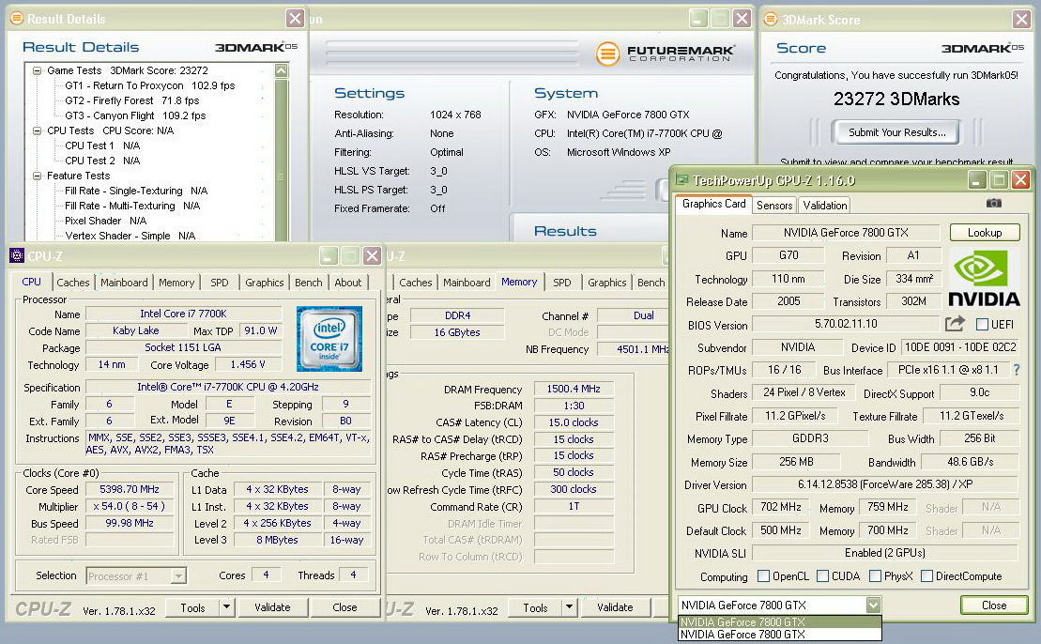Viewport: 1041px width, 644px height.
Task: Collapse the CPU Tests tree node
Action: 38,130
